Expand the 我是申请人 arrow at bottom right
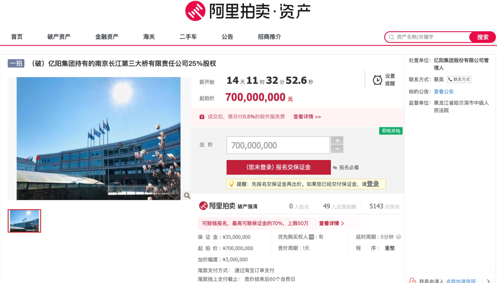The height and width of the screenshot is (283, 497). coord(488,281)
